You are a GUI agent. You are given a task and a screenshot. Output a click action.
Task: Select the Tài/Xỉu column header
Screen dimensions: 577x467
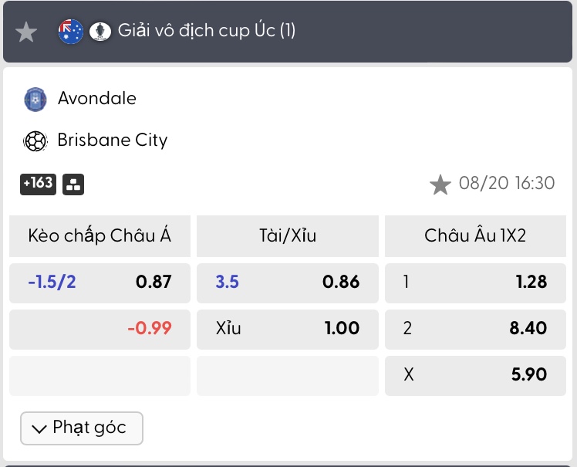point(288,236)
